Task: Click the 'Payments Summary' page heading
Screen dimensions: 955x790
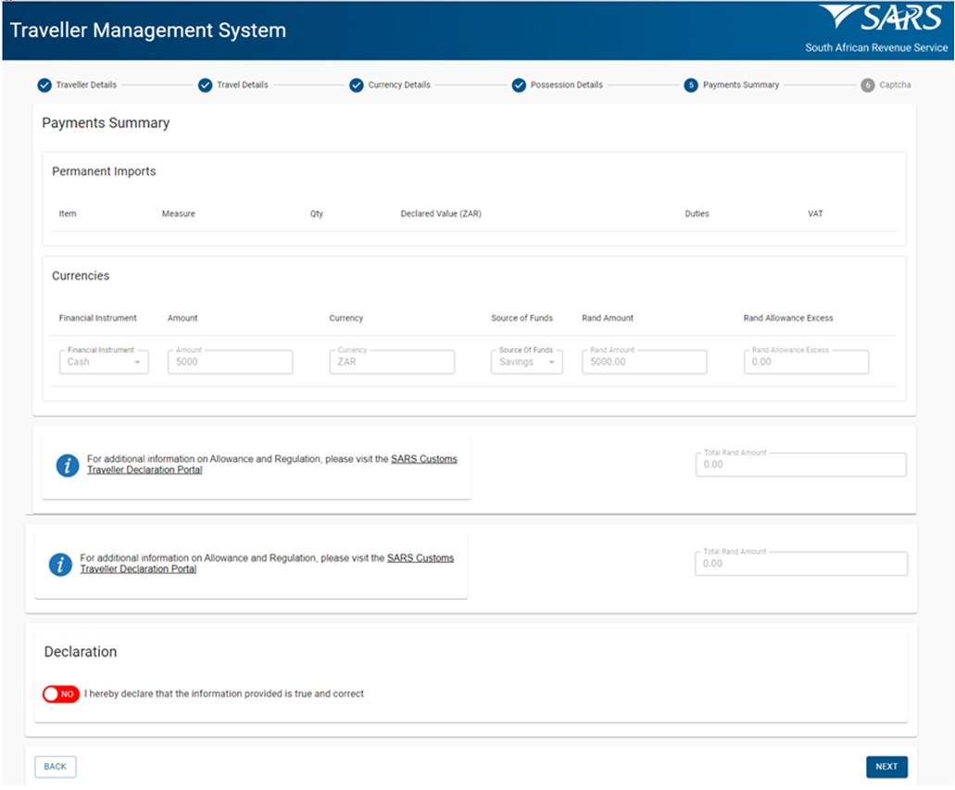Action: pyautogui.click(x=106, y=123)
